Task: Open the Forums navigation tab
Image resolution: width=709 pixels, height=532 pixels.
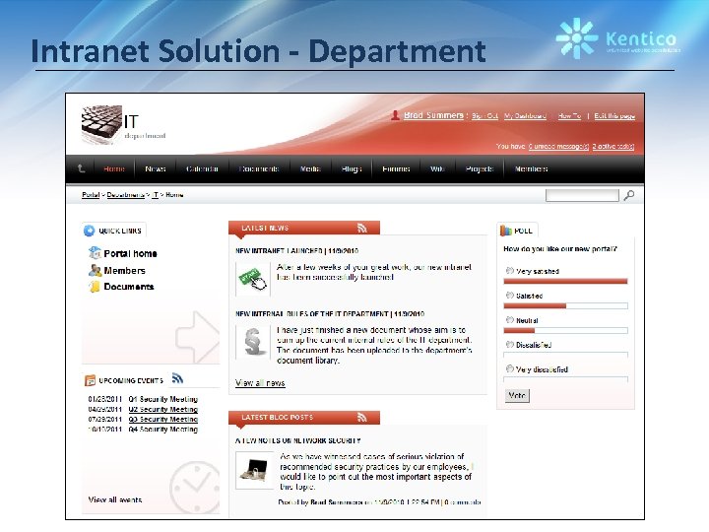Action: pyautogui.click(x=396, y=168)
